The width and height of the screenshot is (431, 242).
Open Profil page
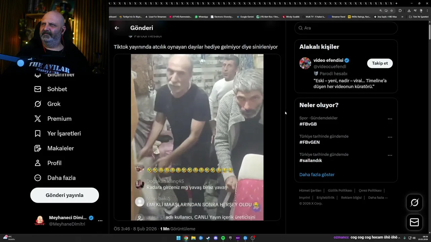48,163
